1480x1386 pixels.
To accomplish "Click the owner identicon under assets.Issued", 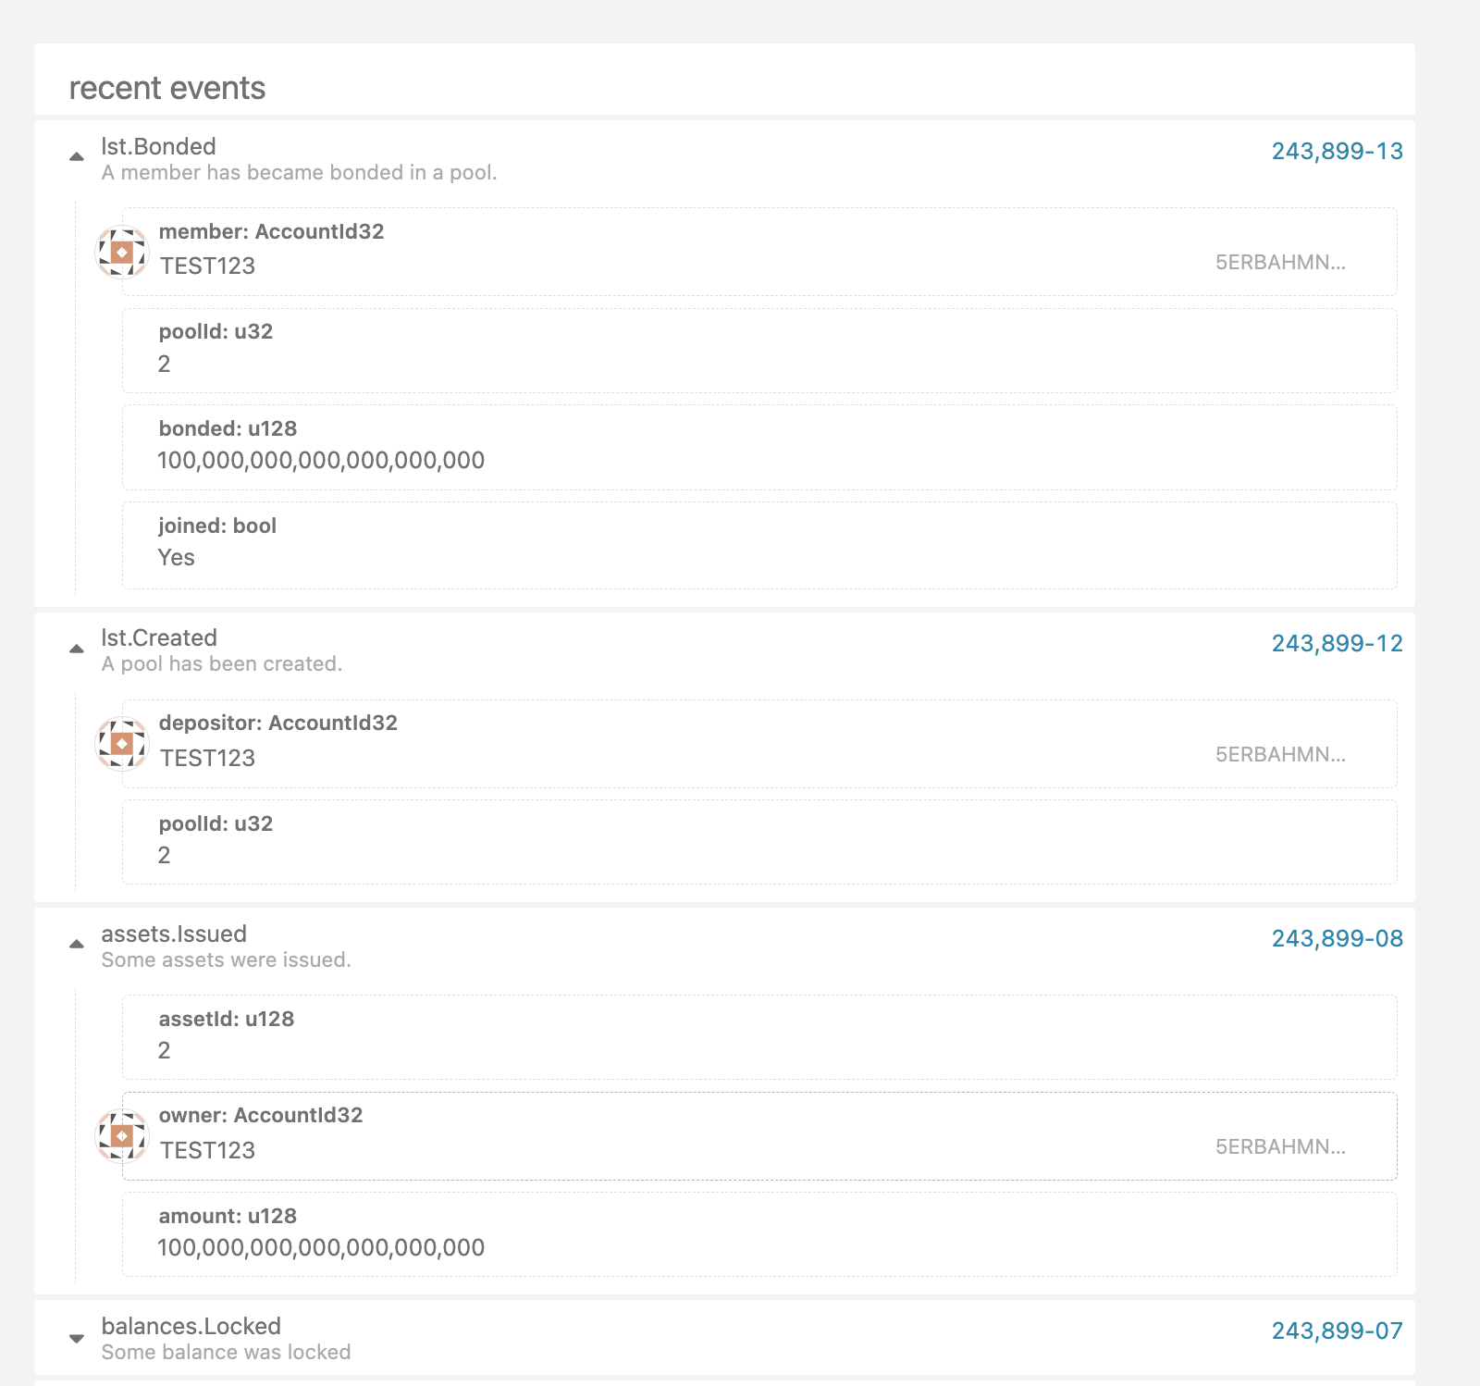I will click(120, 1137).
